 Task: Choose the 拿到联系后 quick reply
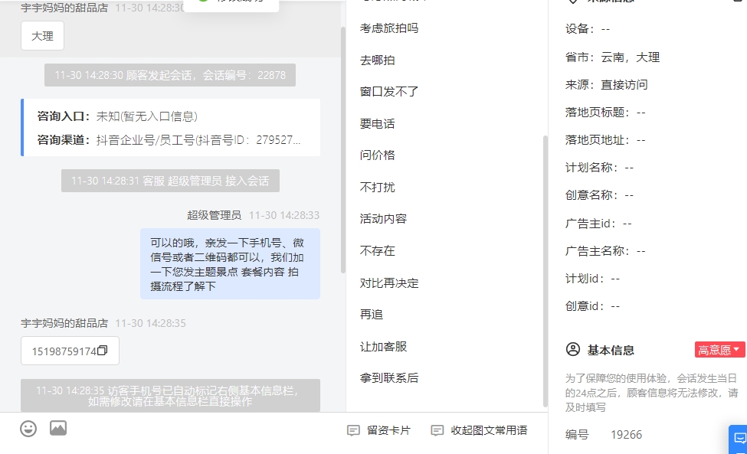pyautogui.click(x=389, y=378)
